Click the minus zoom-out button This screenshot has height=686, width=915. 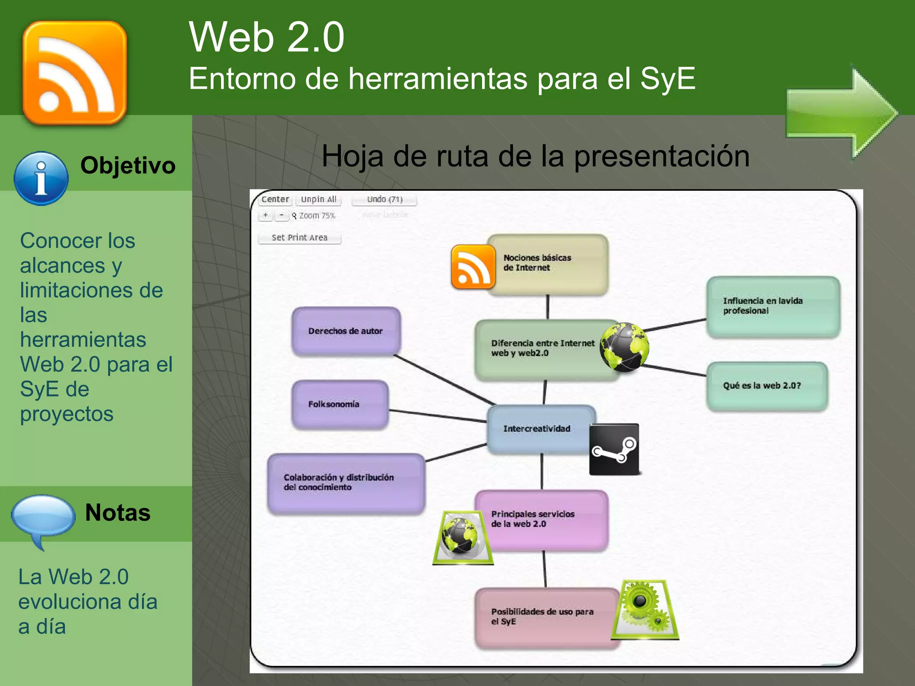pos(281,215)
